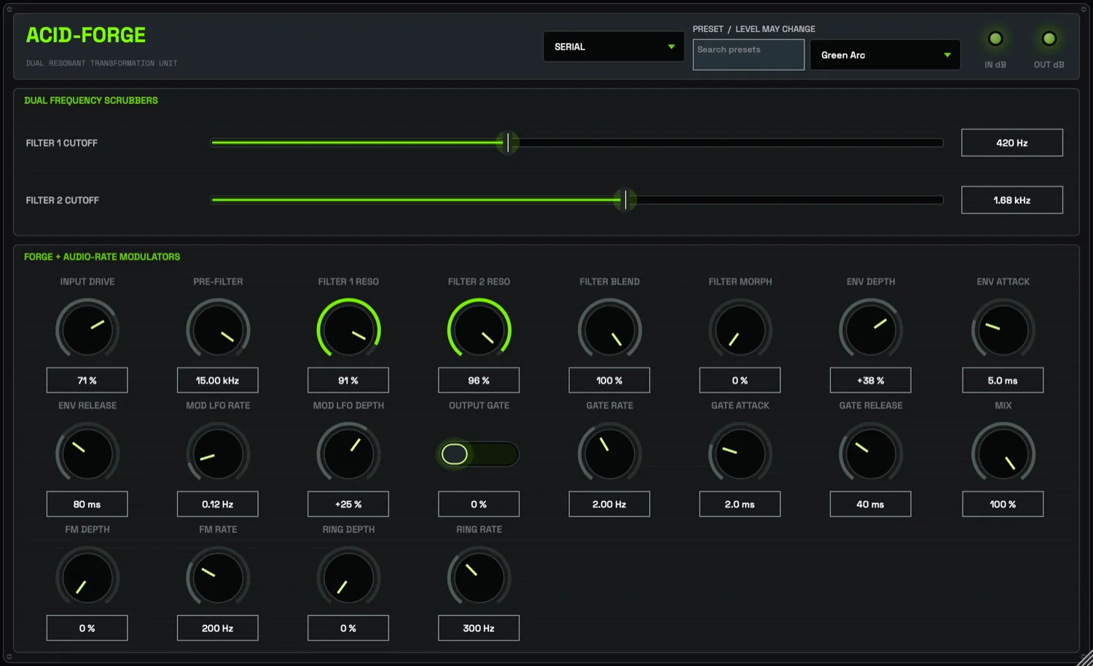Click the Mod LFO Rate knob
1093x666 pixels.
point(218,453)
